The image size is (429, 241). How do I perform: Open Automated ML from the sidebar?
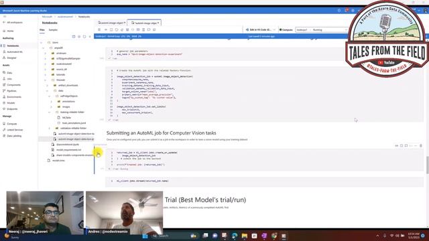pyautogui.click(x=13, y=52)
